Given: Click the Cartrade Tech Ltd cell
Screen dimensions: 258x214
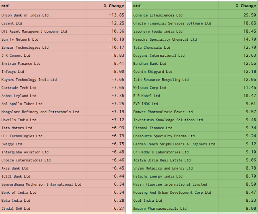Looking at the screenshot, I should (x=43, y=88).
